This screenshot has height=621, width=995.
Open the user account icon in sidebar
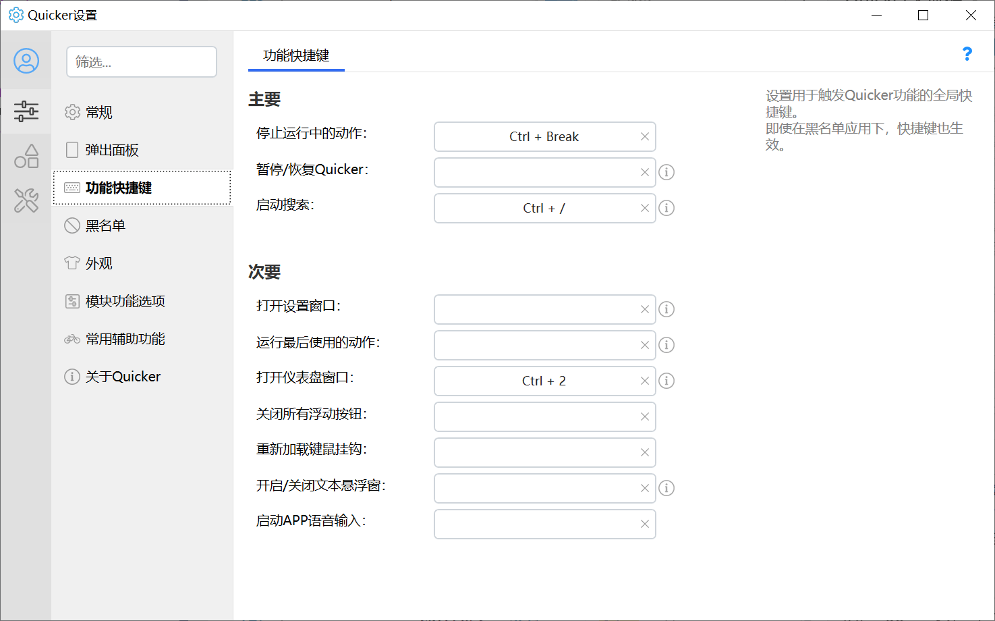pos(26,61)
